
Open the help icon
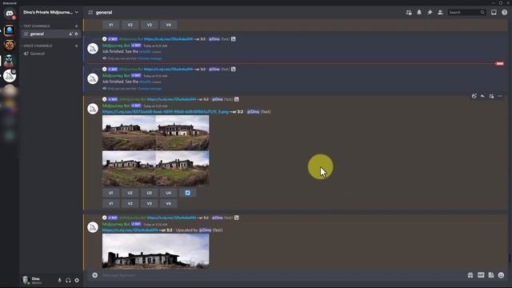click(504, 13)
